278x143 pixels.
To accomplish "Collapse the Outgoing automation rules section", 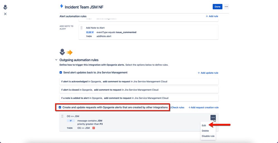I will [x=56, y=60].
